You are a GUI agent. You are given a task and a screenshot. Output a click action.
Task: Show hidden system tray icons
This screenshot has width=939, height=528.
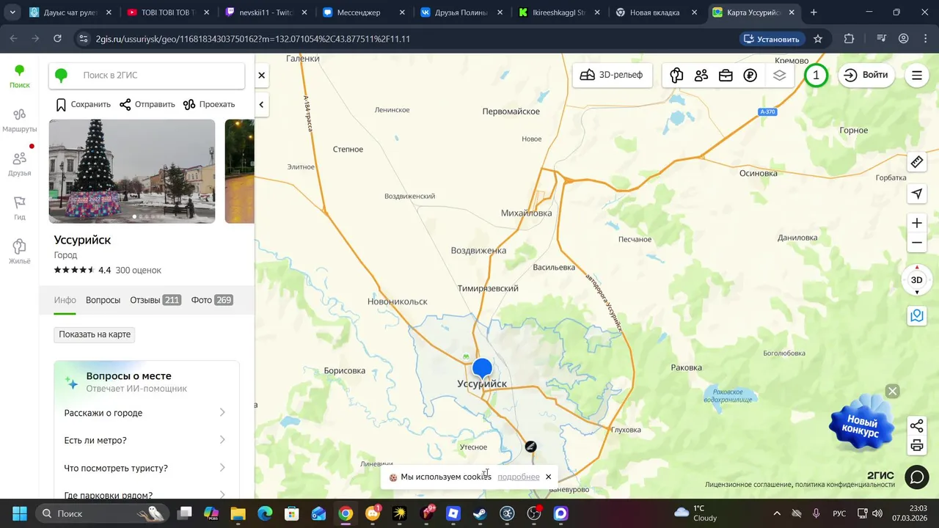[x=777, y=513]
